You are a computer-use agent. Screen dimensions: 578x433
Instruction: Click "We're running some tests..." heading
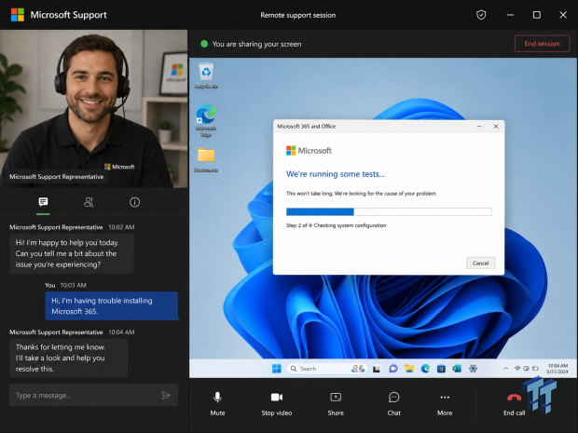click(x=335, y=174)
